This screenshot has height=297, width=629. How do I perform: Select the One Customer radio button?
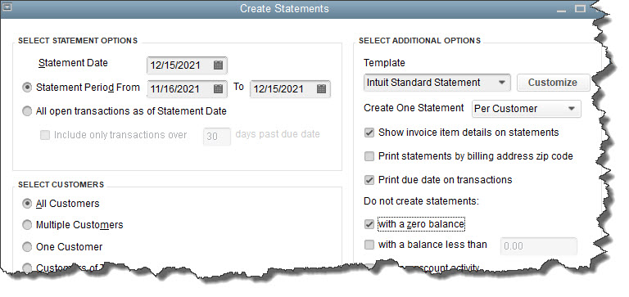(x=27, y=246)
